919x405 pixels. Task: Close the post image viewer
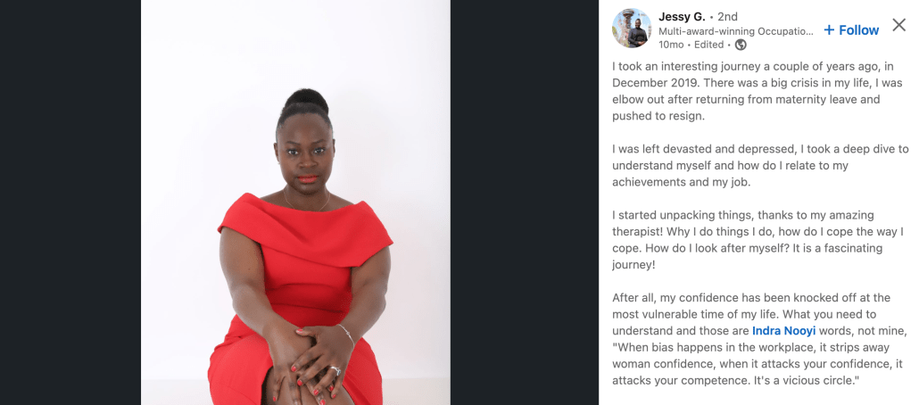coord(899,25)
